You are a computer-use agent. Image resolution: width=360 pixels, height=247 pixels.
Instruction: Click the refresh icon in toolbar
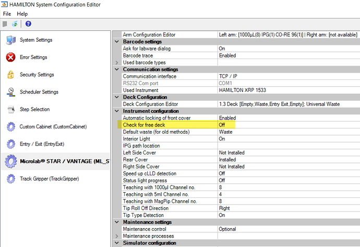click(x=15, y=23)
